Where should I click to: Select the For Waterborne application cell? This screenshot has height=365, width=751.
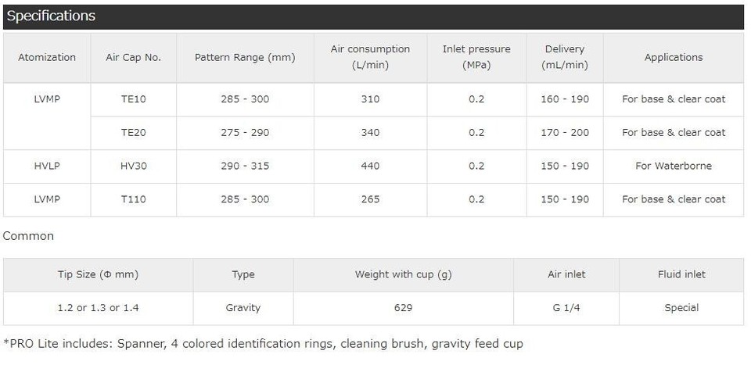click(x=674, y=166)
